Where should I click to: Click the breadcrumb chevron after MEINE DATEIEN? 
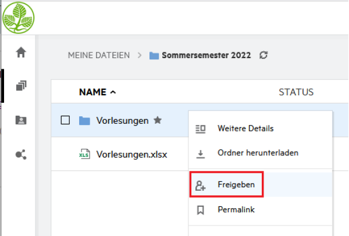coord(140,55)
